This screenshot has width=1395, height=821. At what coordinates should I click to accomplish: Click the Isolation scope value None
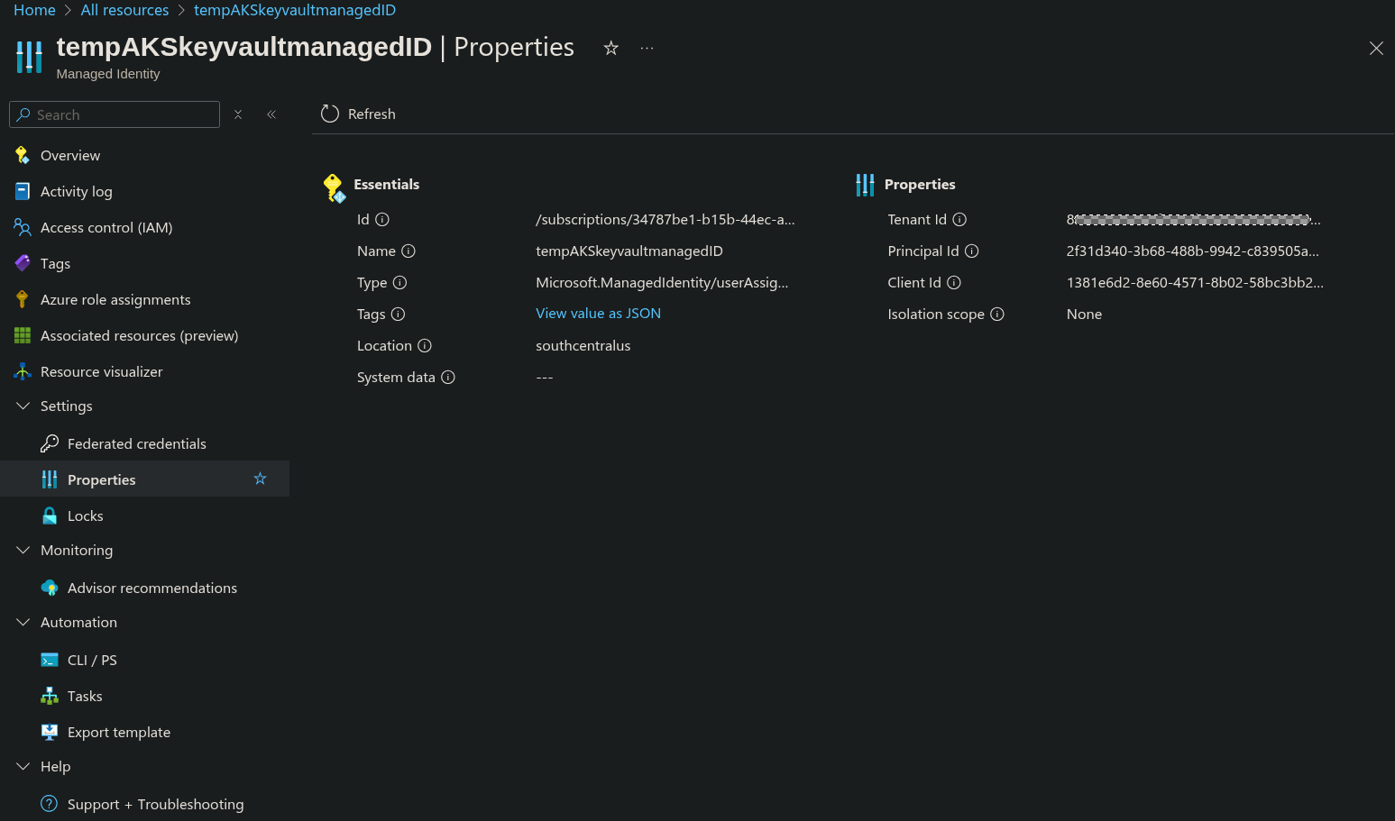point(1084,314)
